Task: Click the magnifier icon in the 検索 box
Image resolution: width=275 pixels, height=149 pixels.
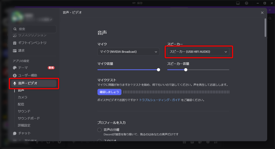Action: pyautogui.click(x=15, y=29)
